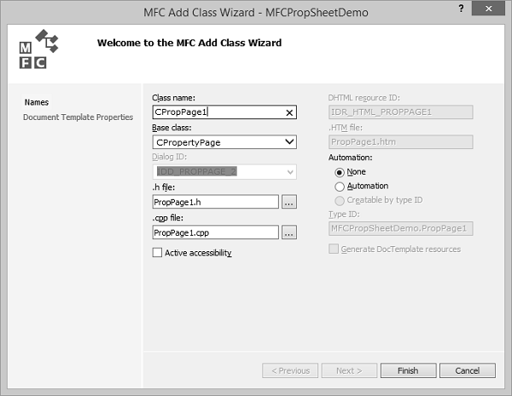The image size is (512, 396).
Task: Browse for the .cpp file location
Action: click(289, 232)
